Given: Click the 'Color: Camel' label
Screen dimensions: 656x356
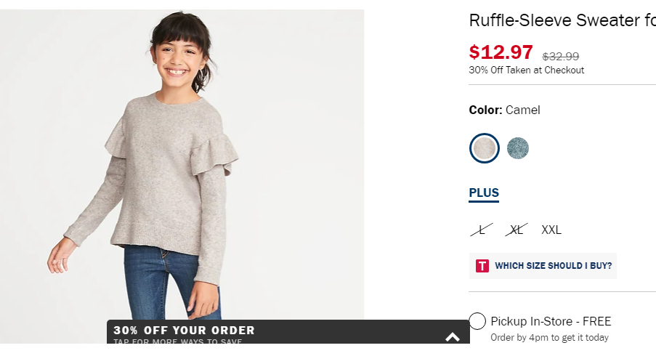Looking at the screenshot, I should [505, 110].
